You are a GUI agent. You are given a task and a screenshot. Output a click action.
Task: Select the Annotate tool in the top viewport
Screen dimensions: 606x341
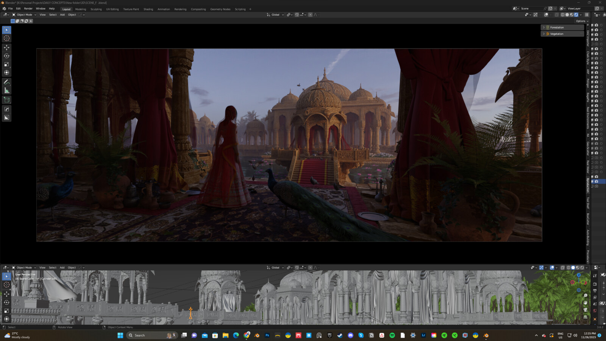[6, 82]
